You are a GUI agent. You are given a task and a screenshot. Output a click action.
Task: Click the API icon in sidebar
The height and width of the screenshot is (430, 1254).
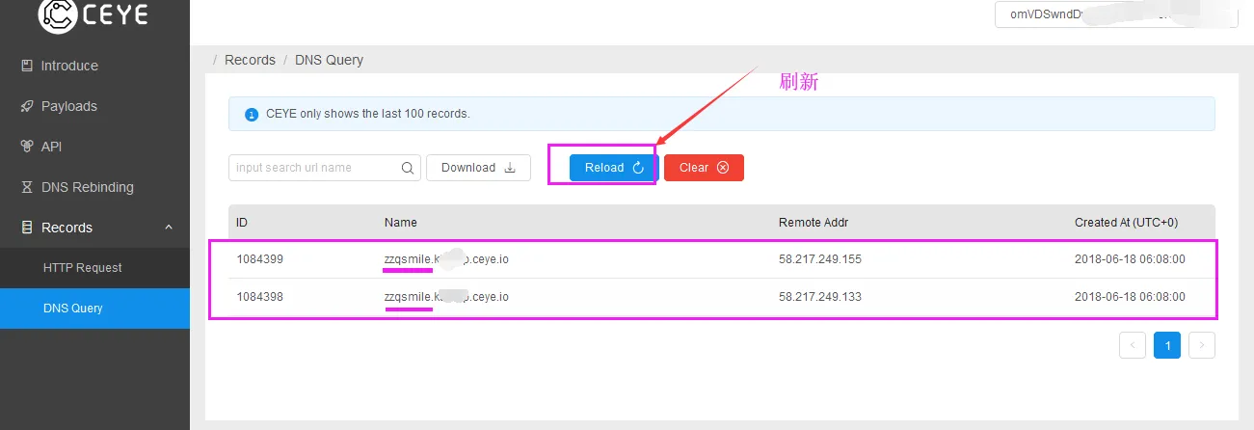pos(27,147)
